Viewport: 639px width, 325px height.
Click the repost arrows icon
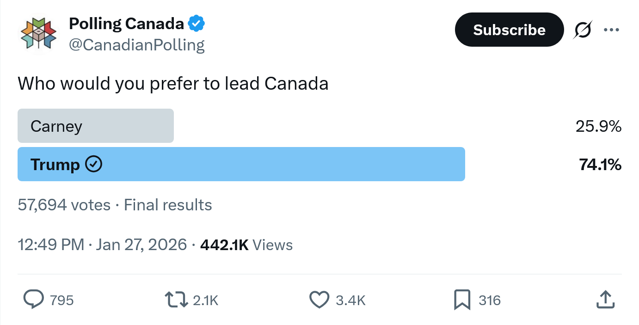coord(176,300)
